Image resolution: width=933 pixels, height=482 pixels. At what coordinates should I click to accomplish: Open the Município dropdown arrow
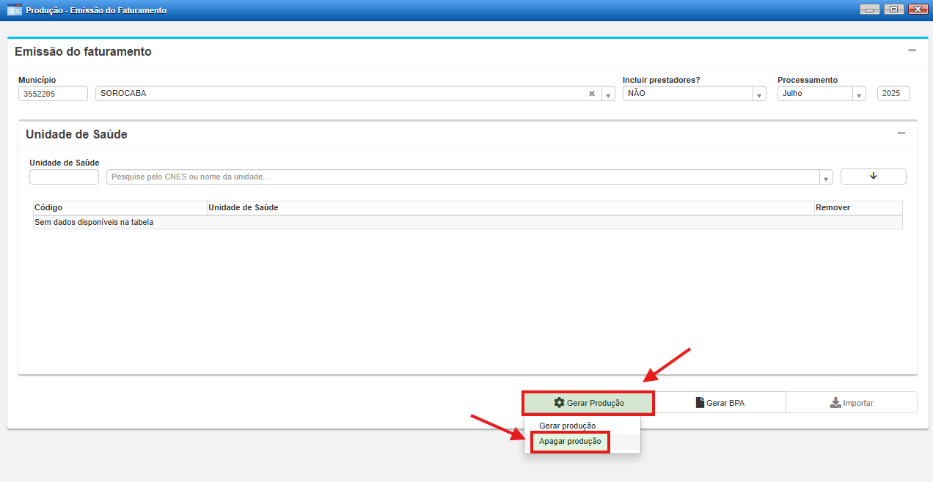point(608,94)
